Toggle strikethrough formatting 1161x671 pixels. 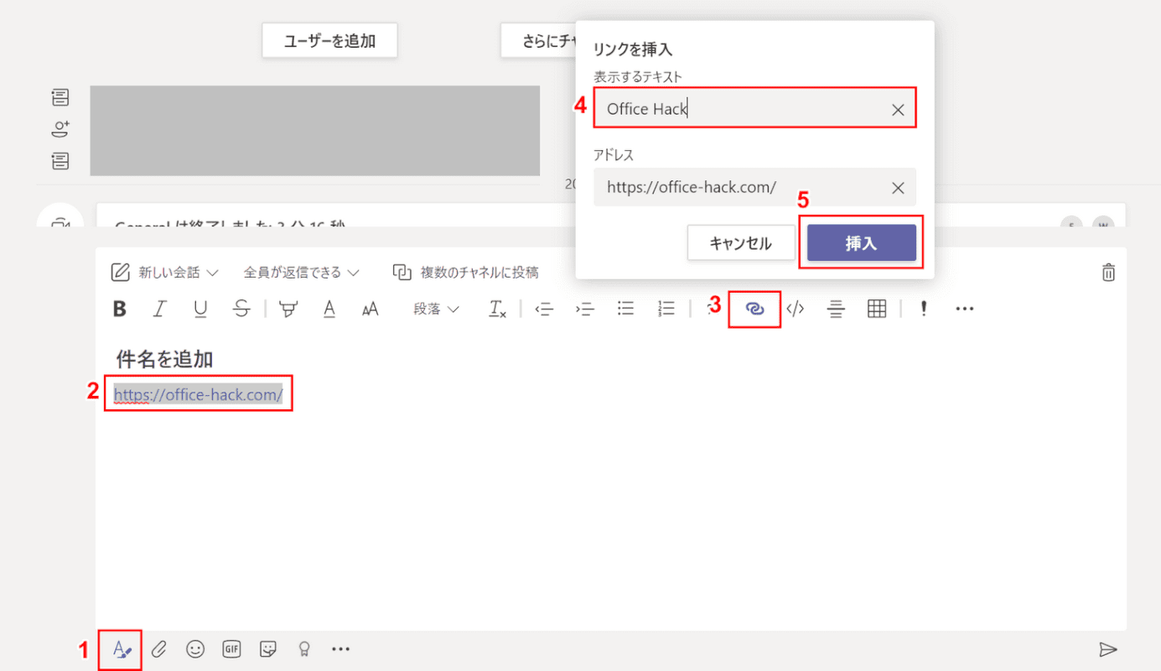pos(241,309)
